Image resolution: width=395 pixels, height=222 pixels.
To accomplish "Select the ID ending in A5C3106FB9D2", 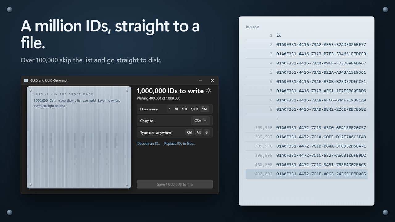I will click(x=321, y=155).
